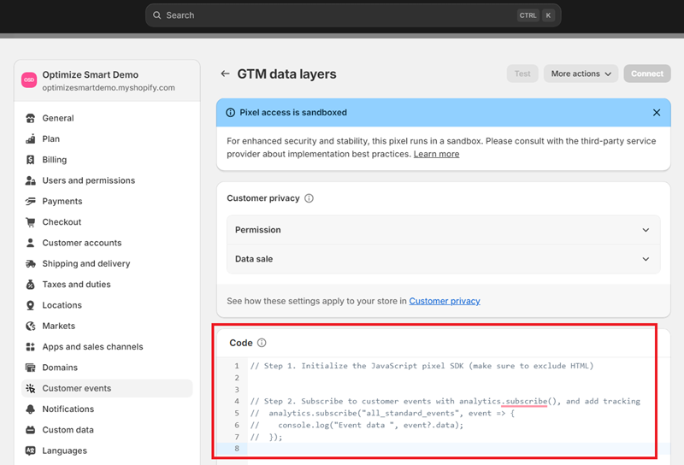Click the GTM data layers title

click(286, 74)
